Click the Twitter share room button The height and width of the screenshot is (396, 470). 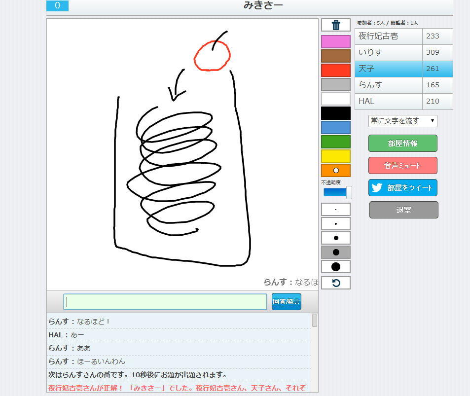[x=402, y=188]
